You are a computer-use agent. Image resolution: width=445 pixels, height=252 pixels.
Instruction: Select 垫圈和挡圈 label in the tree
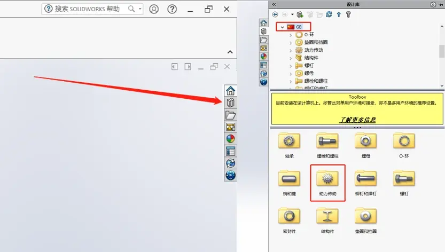coord(316,42)
